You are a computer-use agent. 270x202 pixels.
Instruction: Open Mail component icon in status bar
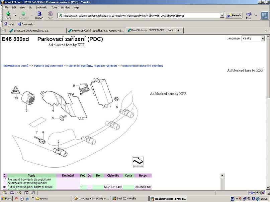point(12,193)
